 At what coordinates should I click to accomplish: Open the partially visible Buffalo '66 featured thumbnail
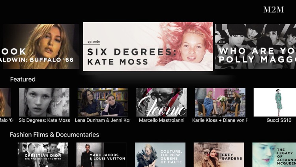(5, 102)
